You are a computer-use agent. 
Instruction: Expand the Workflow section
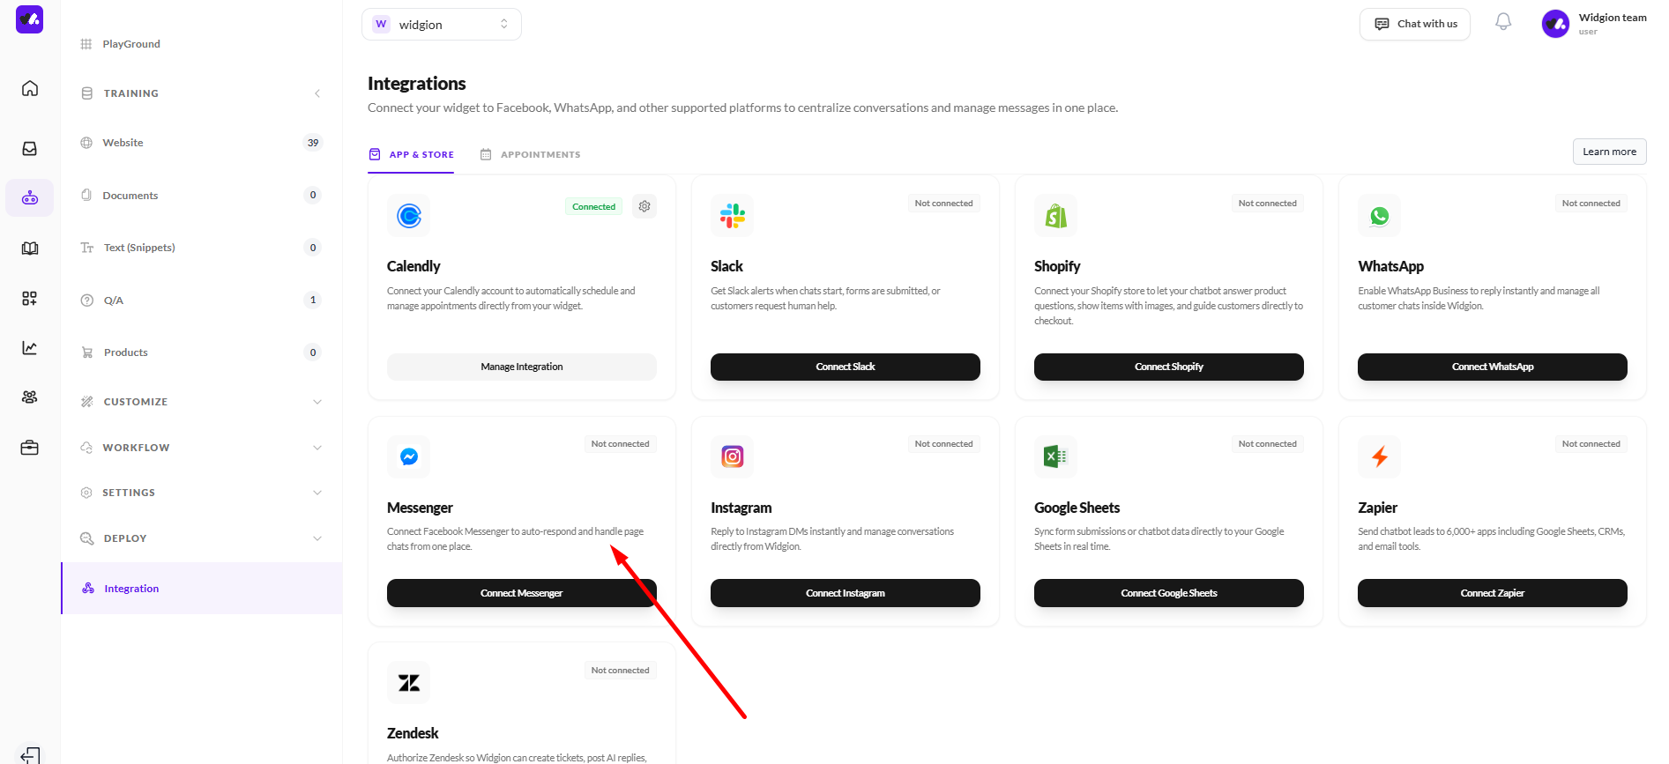(x=201, y=448)
